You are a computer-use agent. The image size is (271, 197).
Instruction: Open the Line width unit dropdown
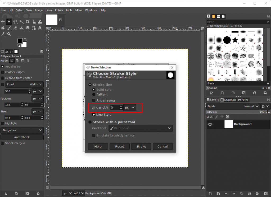130,107
